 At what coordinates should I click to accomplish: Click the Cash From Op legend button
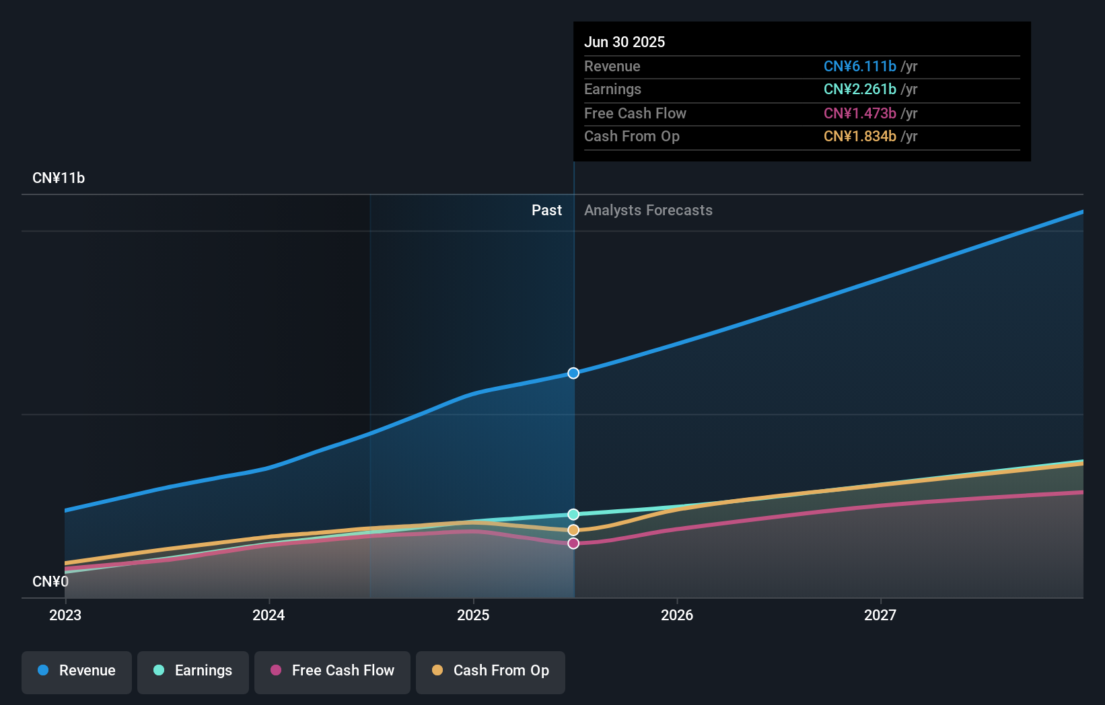(x=490, y=671)
